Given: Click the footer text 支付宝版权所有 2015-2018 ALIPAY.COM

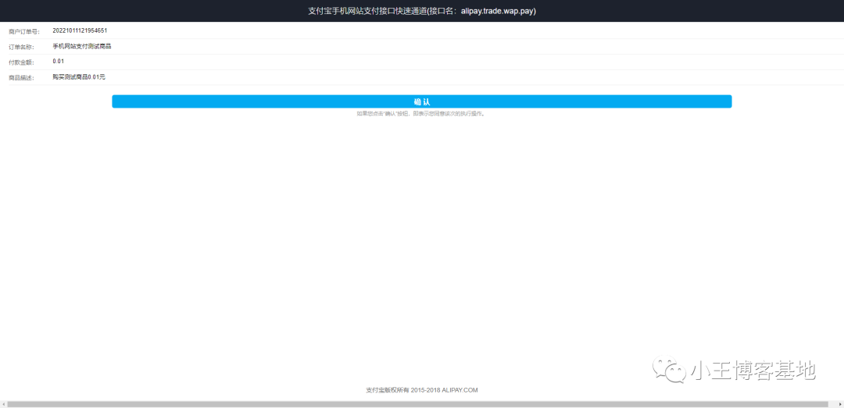Looking at the screenshot, I should pyautogui.click(x=421, y=390).
